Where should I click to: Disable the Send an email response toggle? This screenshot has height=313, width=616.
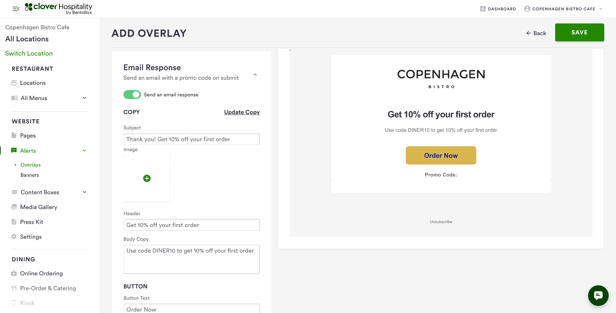132,95
